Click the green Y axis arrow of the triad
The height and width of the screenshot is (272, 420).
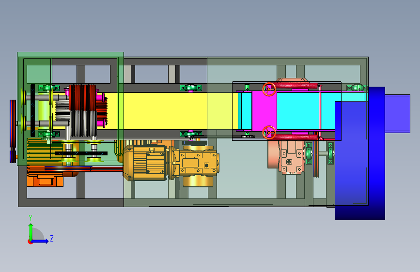[x=31, y=231]
